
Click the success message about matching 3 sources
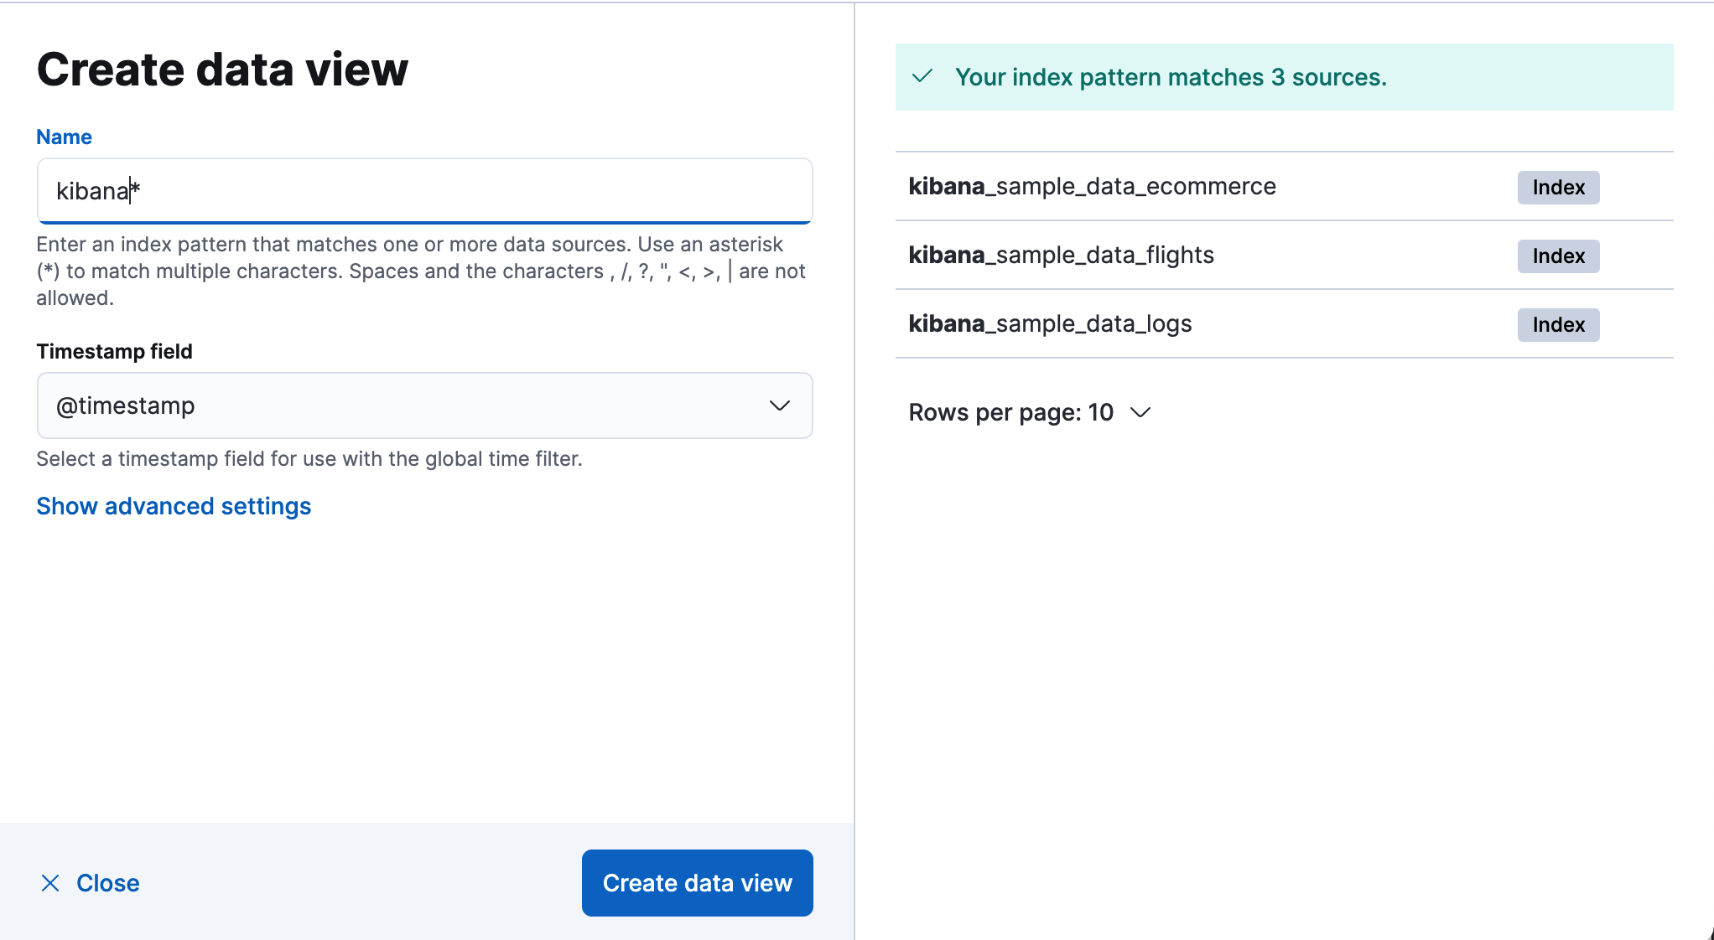click(1171, 77)
